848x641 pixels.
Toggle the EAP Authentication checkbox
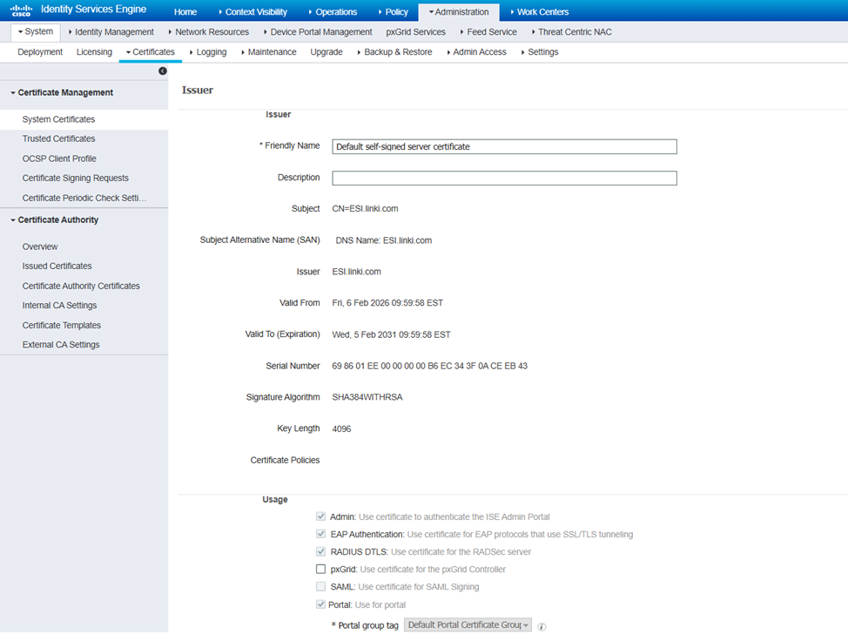(x=320, y=534)
